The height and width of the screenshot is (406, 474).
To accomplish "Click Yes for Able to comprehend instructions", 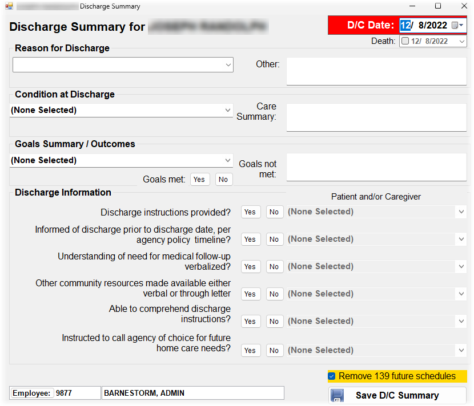I will (x=250, y=322).
